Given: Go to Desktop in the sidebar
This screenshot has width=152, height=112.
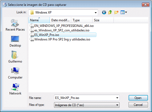Looking at the screenshot, I should tap(15, 42).
